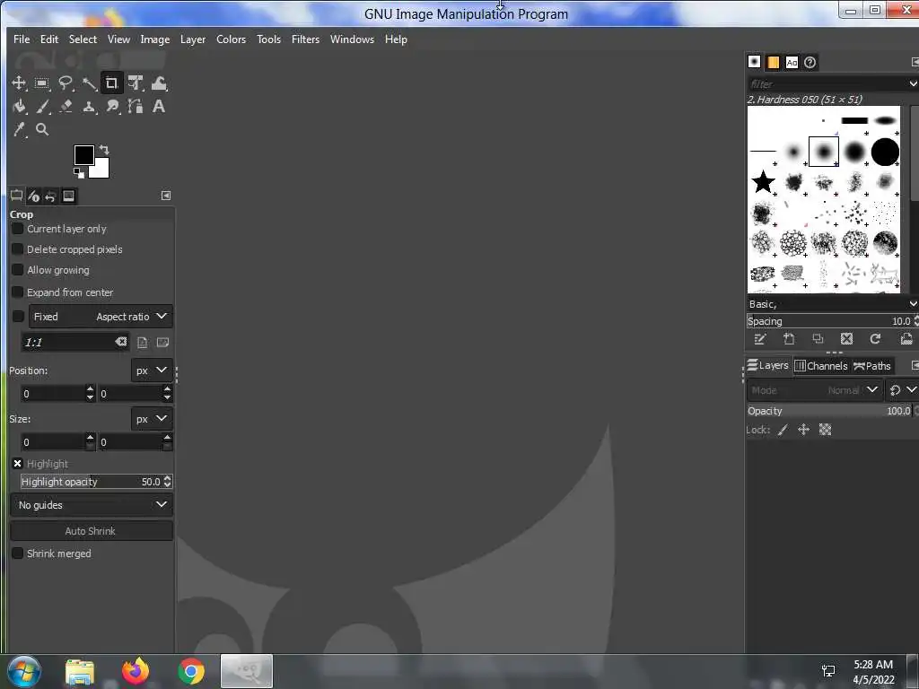This screenshot has width=919, height=689.
Task: Select the Paths tool
Action: [x=136, y=107]
